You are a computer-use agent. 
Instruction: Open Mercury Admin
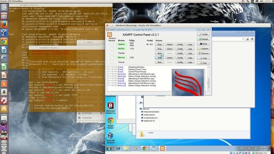pos(170,58)
